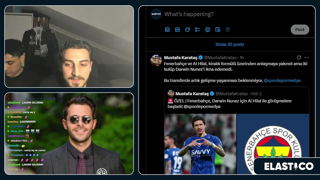Select chat user destroyerpn
The height and width of the screenshot is (180, 320).
tap(15, 150)
